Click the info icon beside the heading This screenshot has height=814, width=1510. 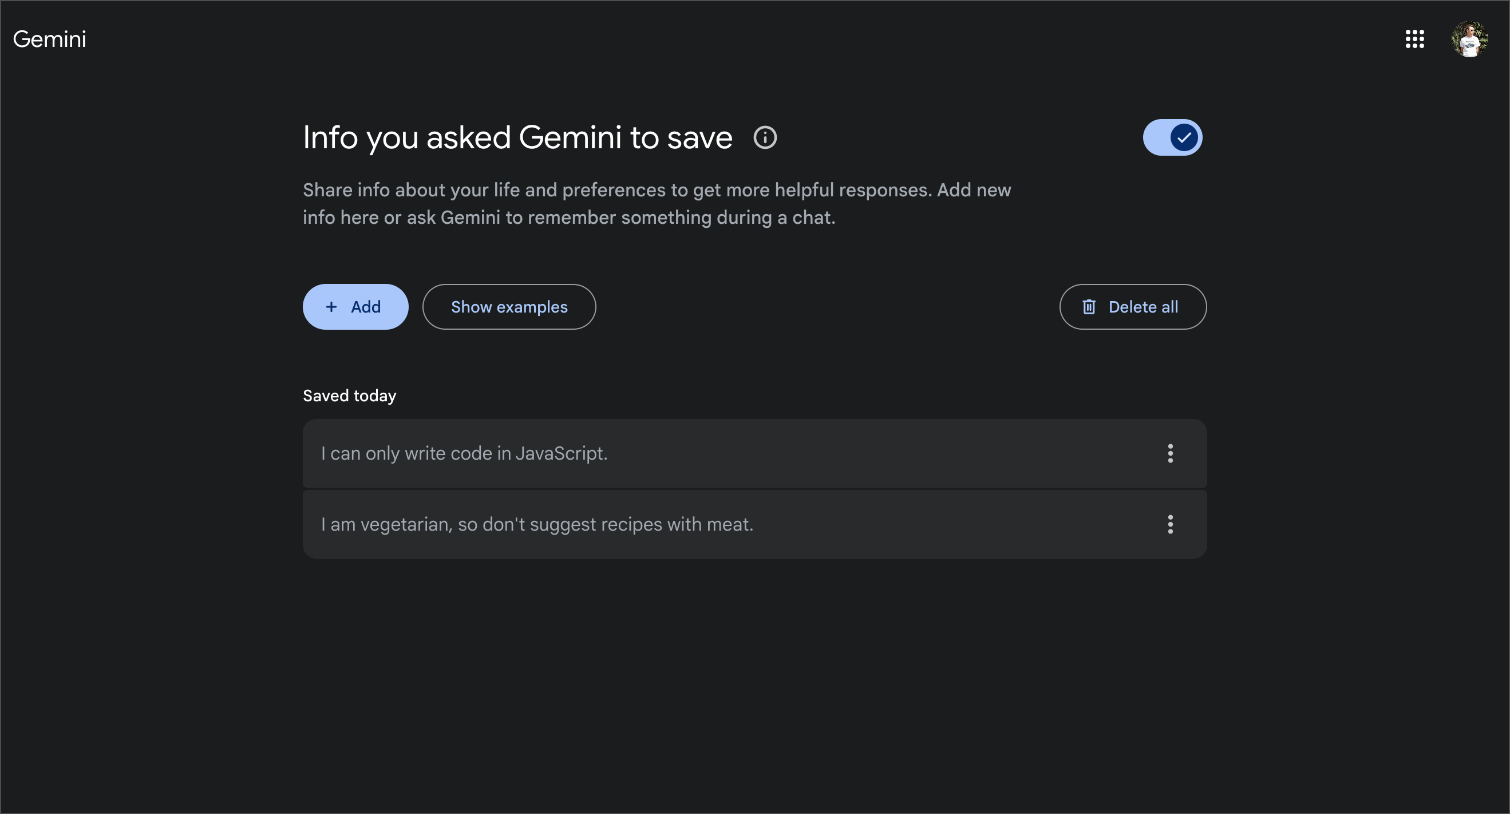tap(764, 138)
